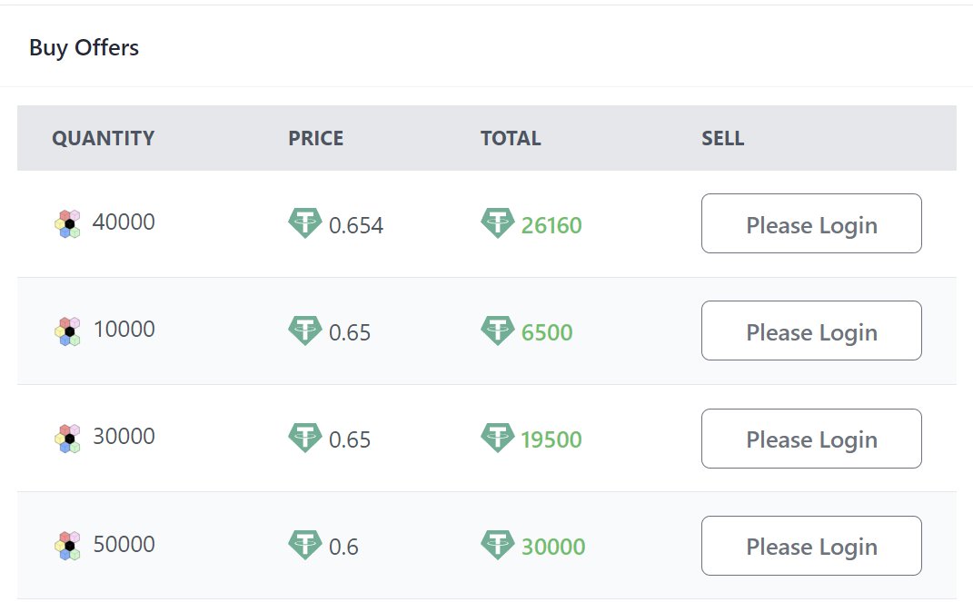Click the QUANTITY column header
Viewport: 973px width, 602px height.
103,138
